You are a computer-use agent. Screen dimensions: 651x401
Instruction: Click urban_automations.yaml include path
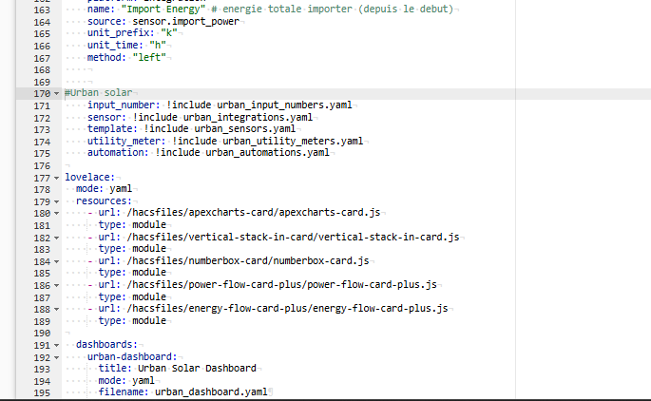tap(267, 153)
